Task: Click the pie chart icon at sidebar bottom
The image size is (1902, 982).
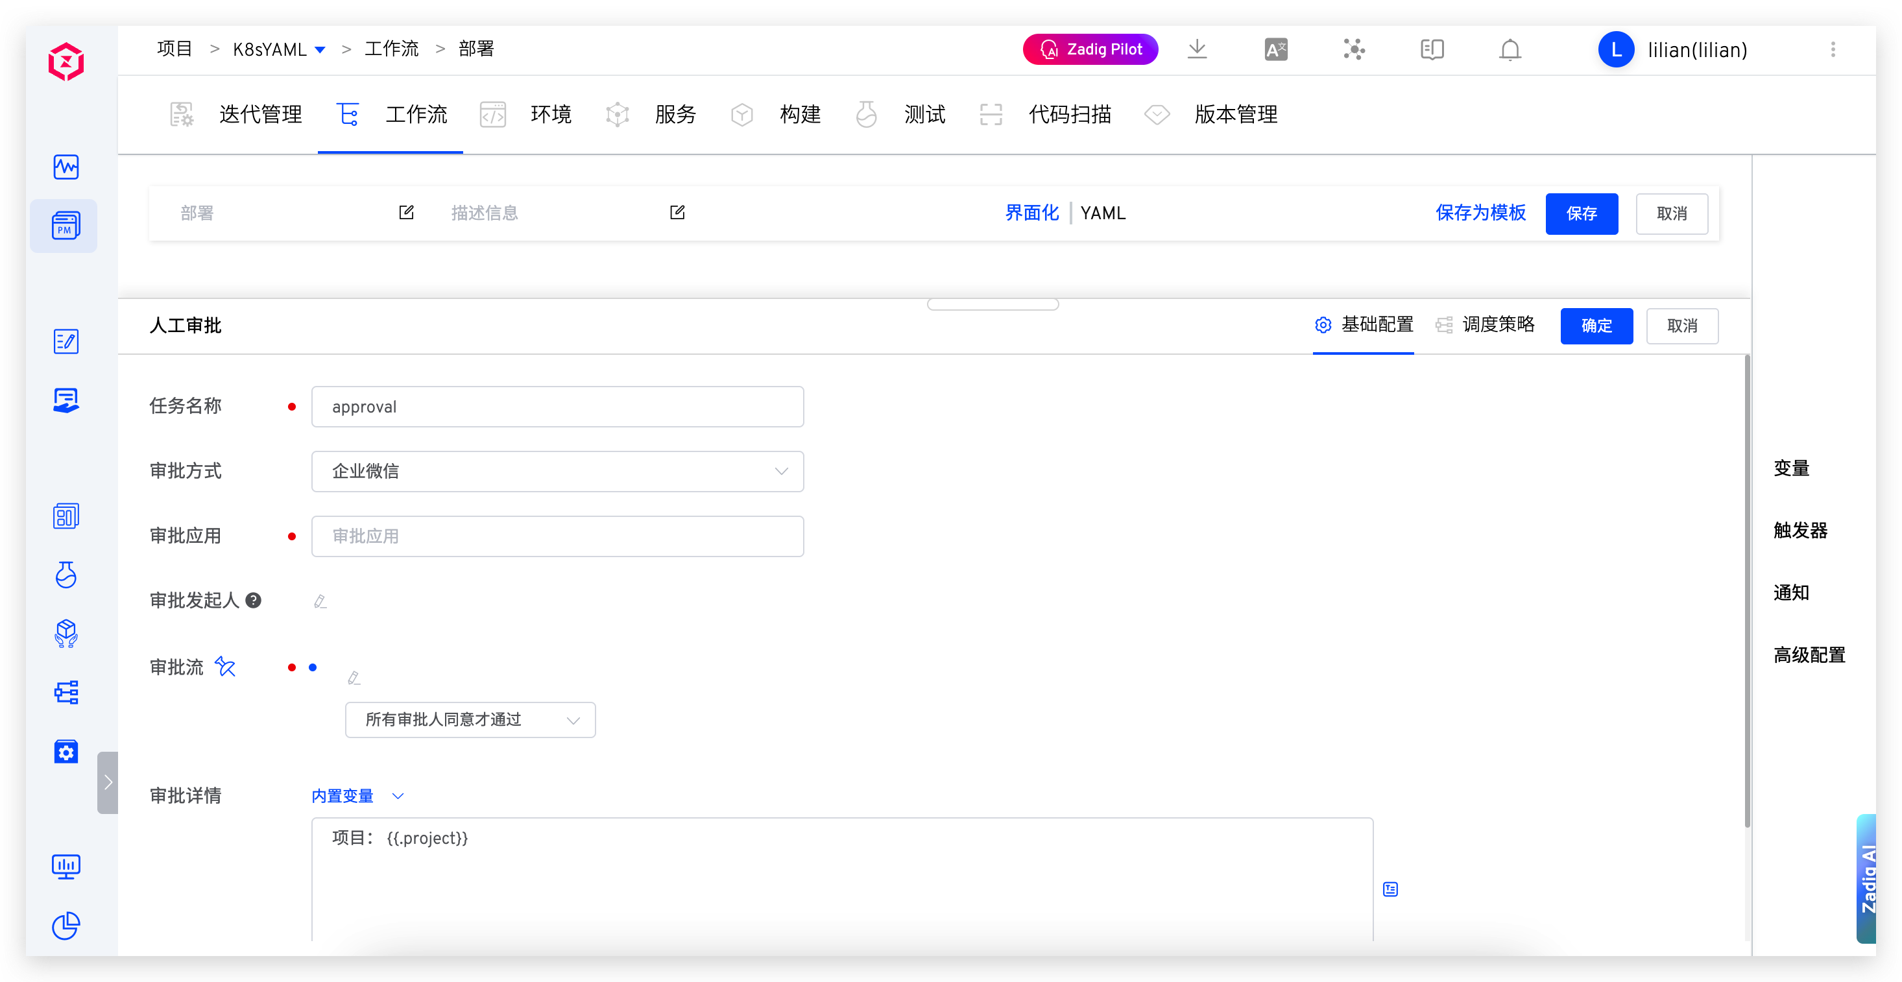Action: 66,927
